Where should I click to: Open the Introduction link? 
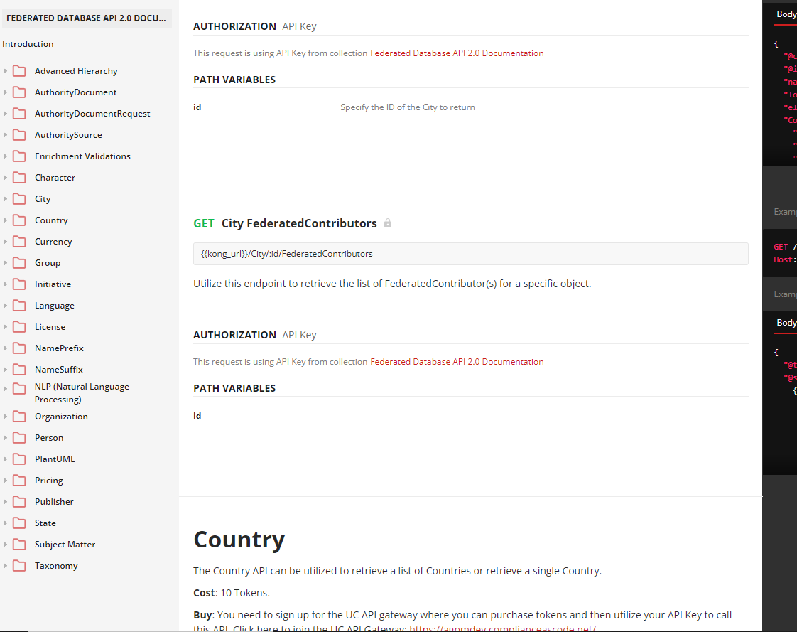(x=28, y=43)
